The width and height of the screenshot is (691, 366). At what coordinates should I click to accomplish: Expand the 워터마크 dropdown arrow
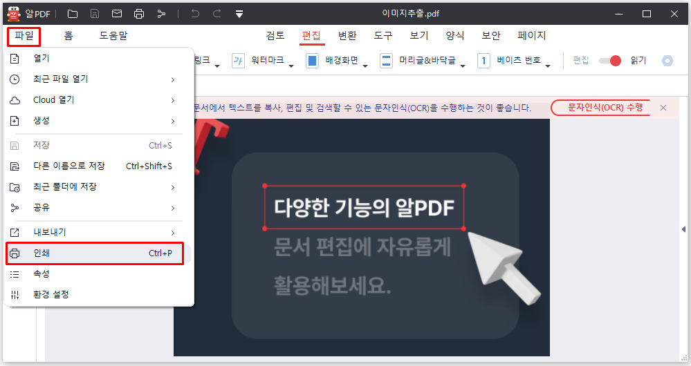[291, 66]
